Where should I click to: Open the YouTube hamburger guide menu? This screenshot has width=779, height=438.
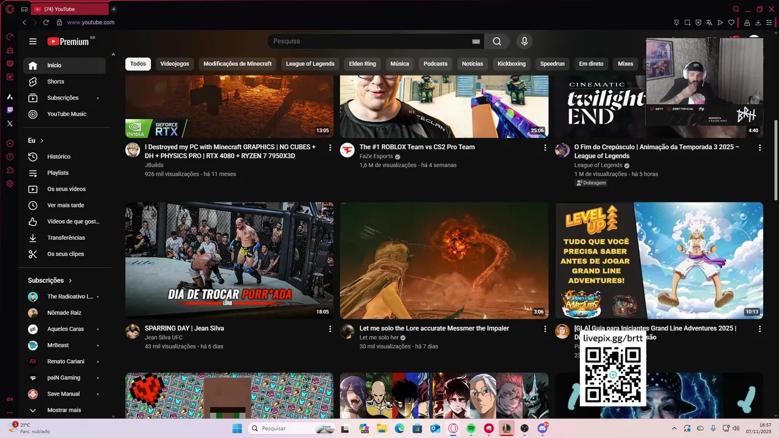(33, 41)
